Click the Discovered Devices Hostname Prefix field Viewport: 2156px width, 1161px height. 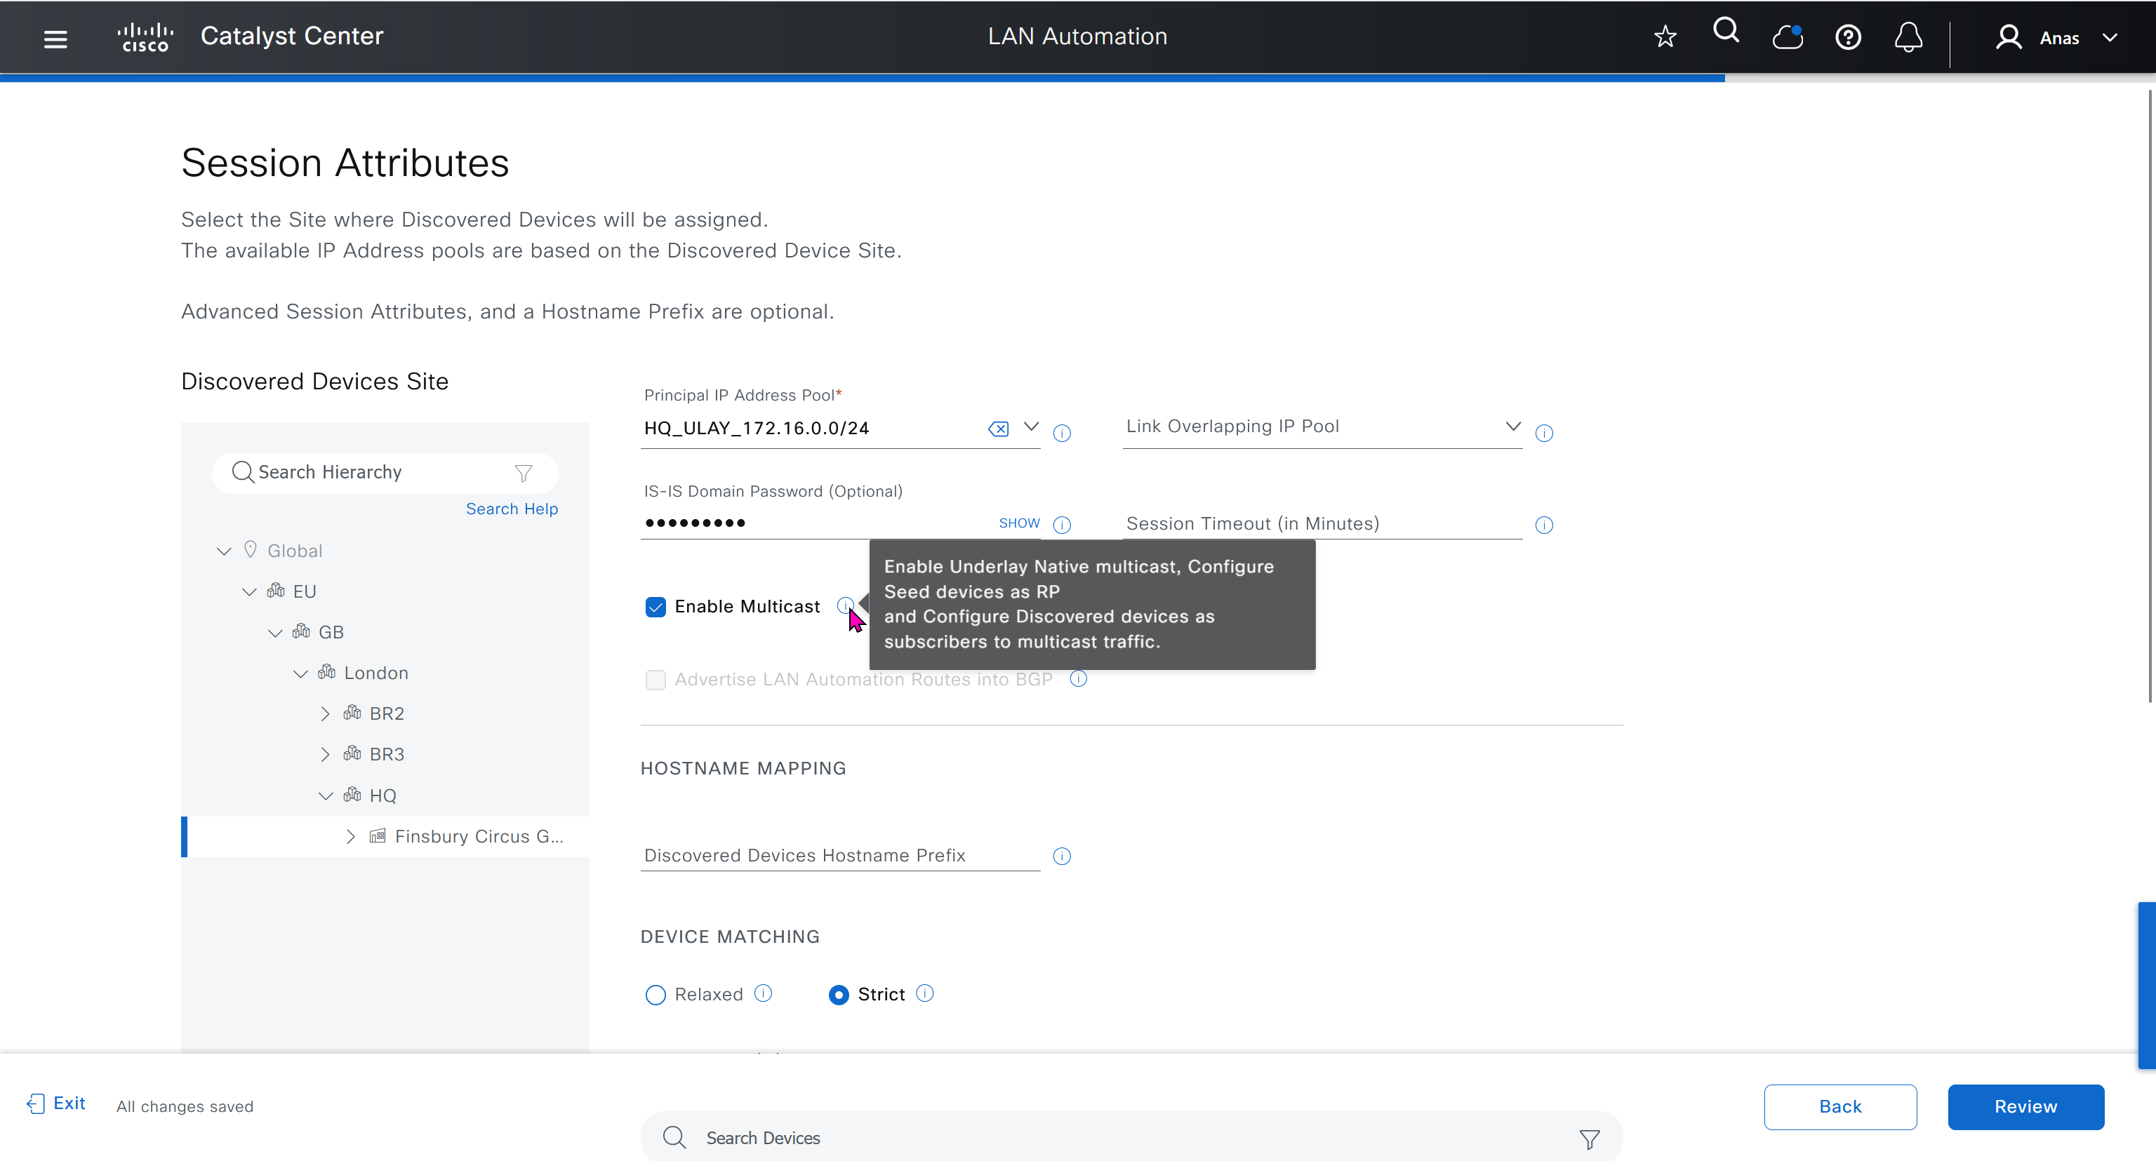(x=839, y=856)
